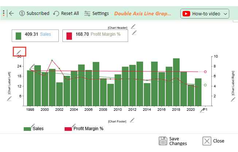Open the chart Settings
238x152 pixels.
tap(96, 13)
